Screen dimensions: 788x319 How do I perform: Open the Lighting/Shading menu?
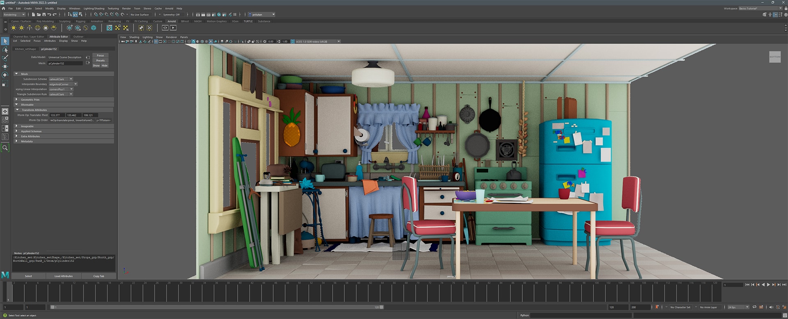point(94,9)
